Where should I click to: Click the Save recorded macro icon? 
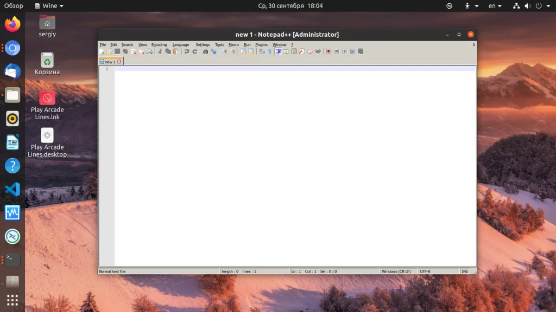click(361, 51)
